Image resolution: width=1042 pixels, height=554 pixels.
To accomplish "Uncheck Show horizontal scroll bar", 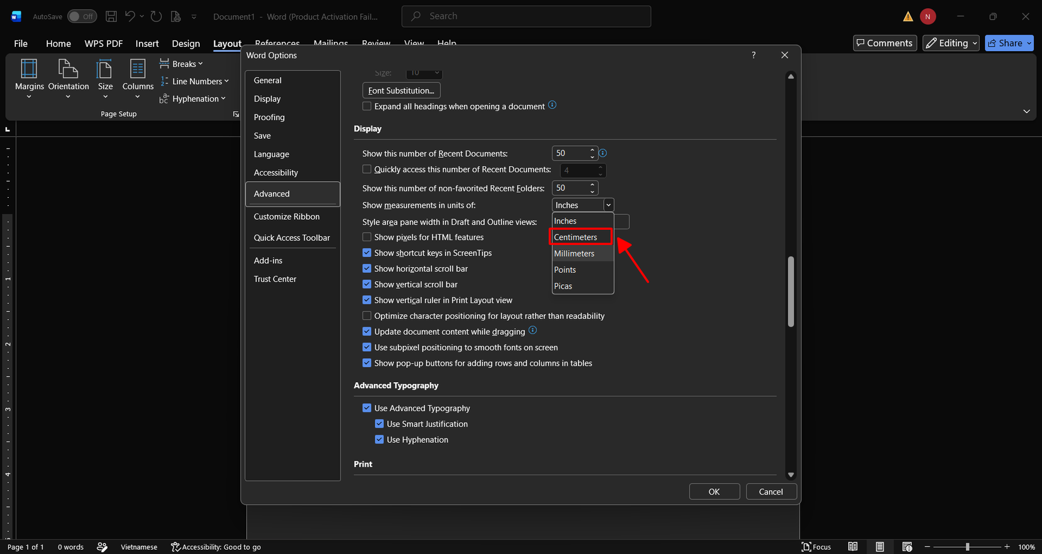I will tap(367, 268).
